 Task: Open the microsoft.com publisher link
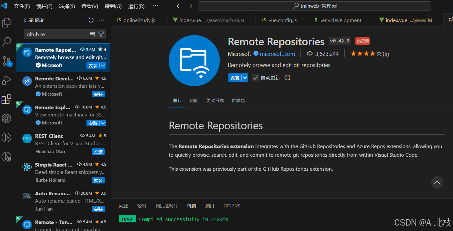point(278,54)
